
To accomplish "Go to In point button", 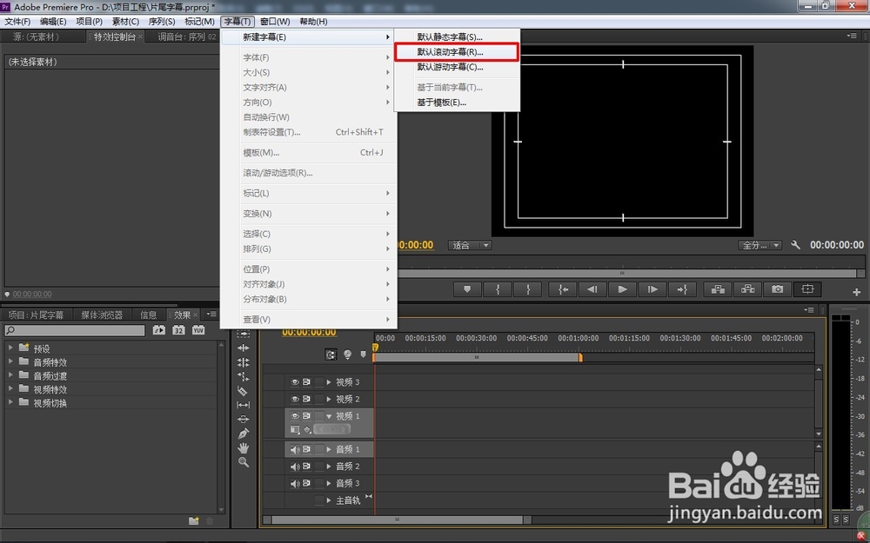I will [563, 289].
